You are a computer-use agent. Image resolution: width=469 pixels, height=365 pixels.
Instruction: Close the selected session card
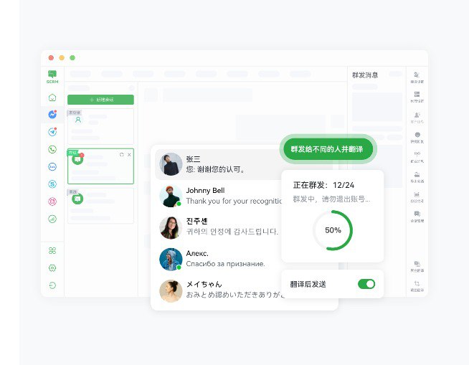tap(129, 155)
